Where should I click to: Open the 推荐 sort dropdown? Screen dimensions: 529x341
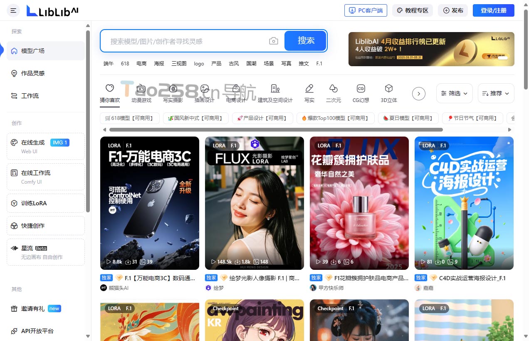496,93
